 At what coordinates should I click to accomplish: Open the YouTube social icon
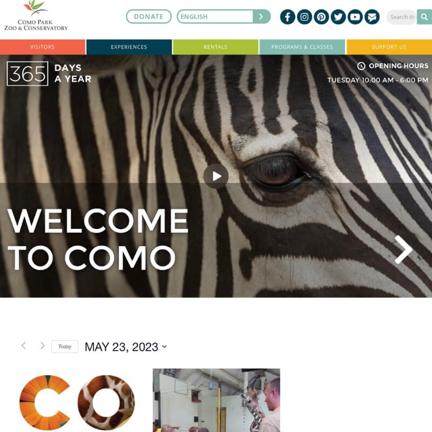click(x=355, y=17)
